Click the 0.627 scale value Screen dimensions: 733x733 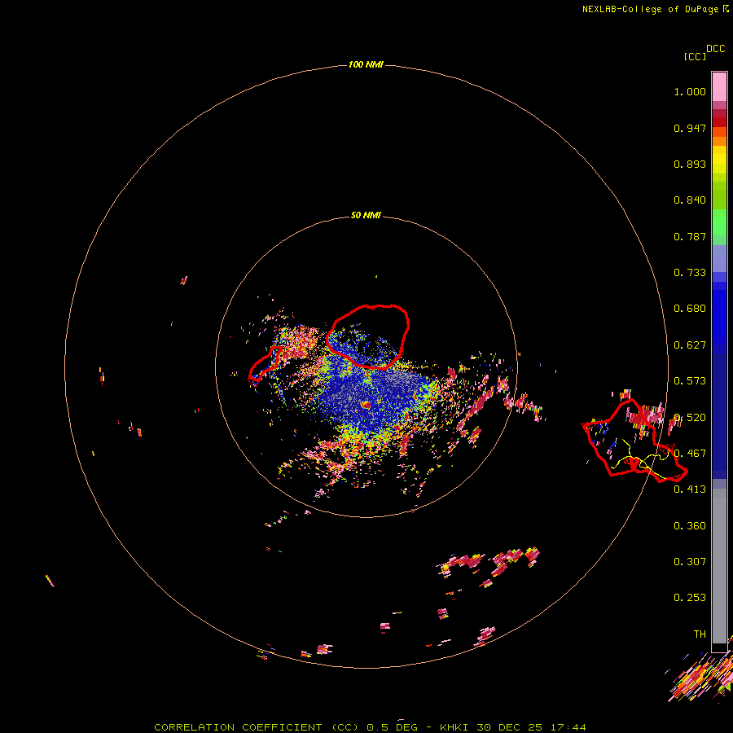(690, 345)
